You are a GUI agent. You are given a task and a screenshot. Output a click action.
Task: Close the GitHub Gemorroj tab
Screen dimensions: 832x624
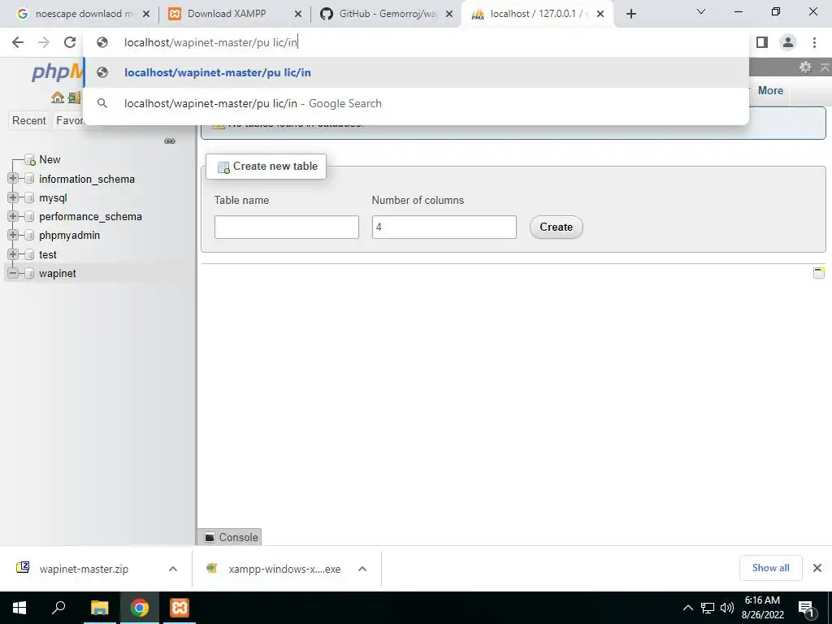pos(449,15)
